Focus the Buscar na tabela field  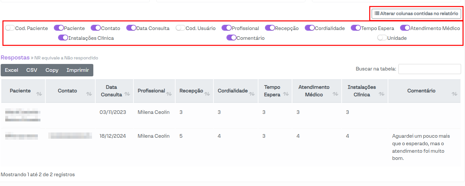(x=429, y=69)
